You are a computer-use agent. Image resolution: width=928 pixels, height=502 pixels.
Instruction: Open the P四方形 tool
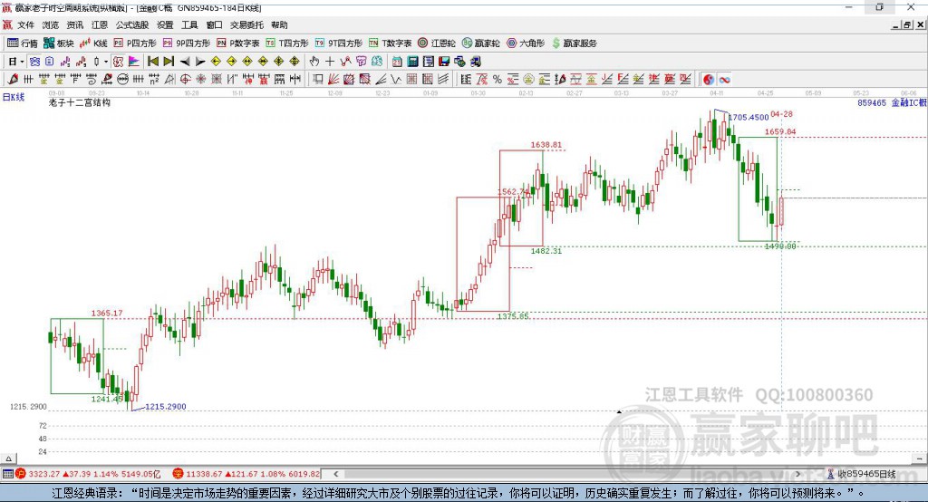(x=135, y=43)
